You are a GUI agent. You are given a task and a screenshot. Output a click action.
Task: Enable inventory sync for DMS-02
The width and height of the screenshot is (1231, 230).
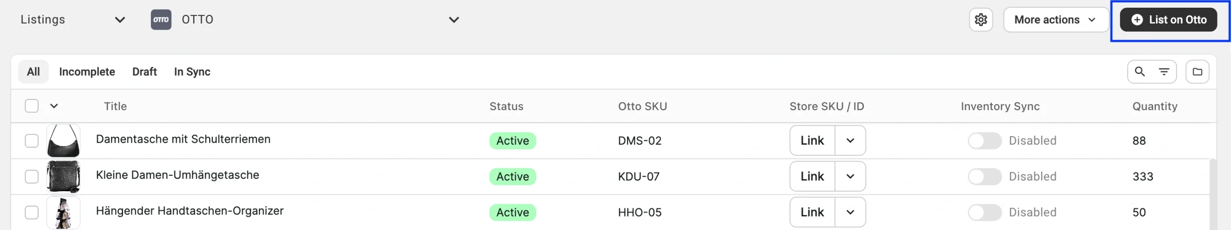[984, 141]
